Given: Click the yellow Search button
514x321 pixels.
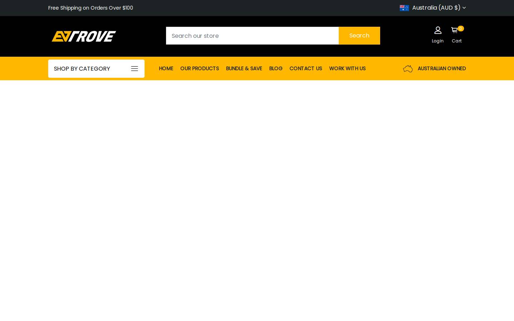Looking at the screenshot, I should 359,36.
